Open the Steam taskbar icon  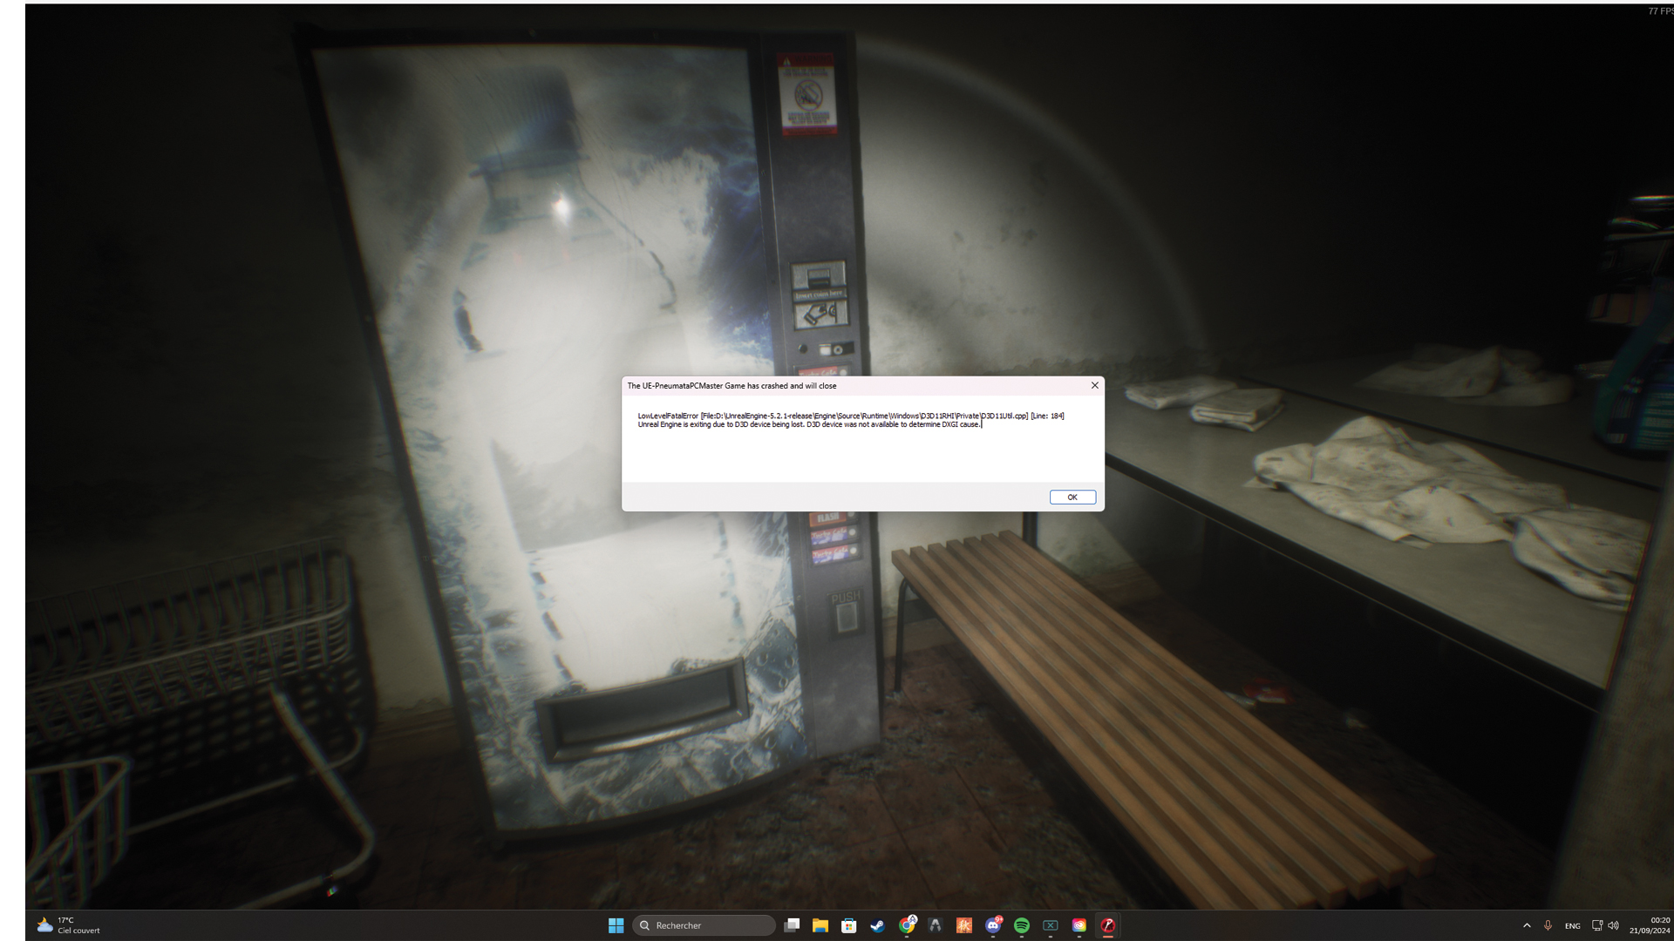pyautogui.click(x=877, y=925)
